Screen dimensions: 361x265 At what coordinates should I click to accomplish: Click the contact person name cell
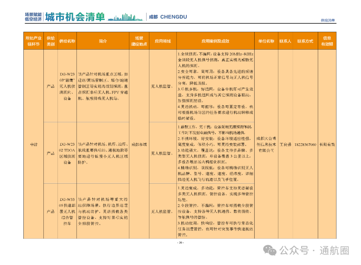pos(285,144)
